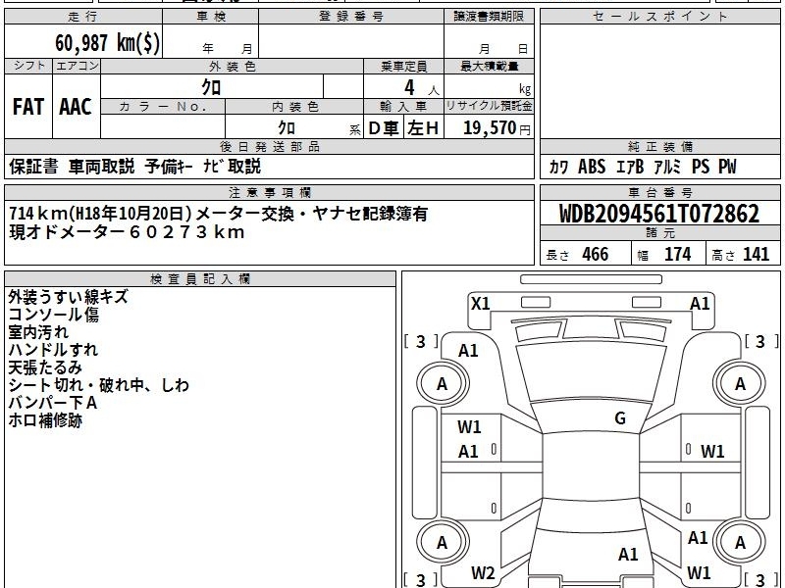Click the X1 damage mark on car diagram
Viewport: 785px width, 588px height.
coord(481,304)
